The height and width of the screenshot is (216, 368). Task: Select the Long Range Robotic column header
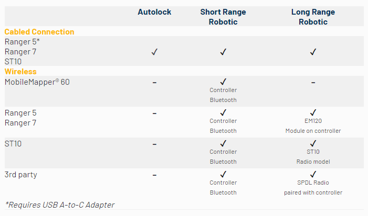coord(313,17)
